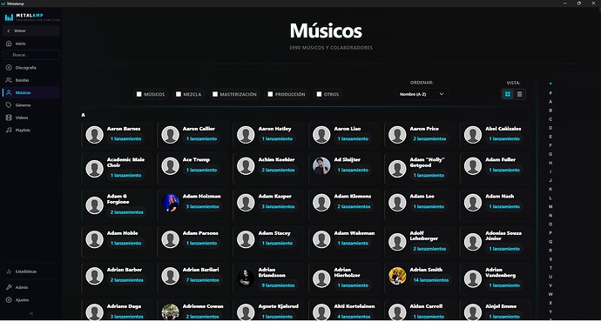Screen dimensions: 601x322
Task: Click Adam Kasper 3 lanzamientos badge
Action: click(x=278, y=207)
